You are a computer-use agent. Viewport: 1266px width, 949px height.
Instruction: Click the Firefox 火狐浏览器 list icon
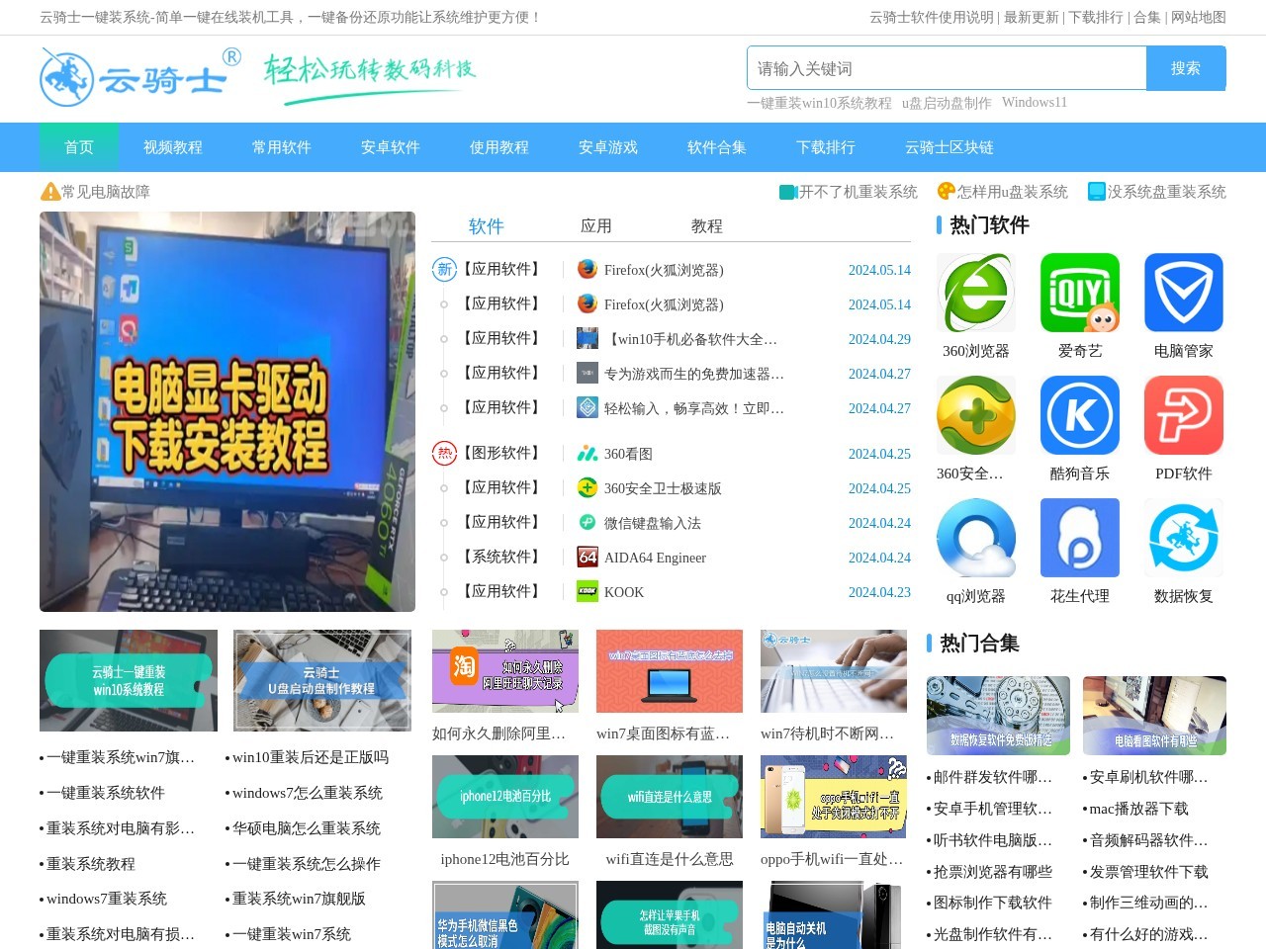(x=587, y=269)
